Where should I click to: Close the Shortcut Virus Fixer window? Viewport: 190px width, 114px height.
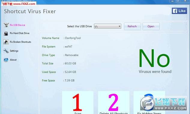point(185,1)
